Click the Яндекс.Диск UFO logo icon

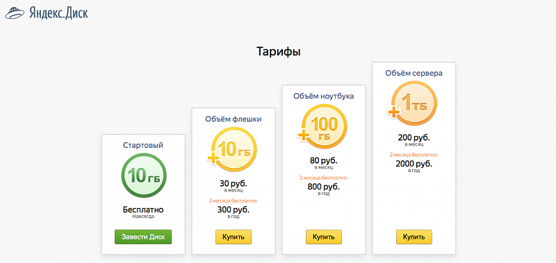pyautogui.click(x=13, y=13)
